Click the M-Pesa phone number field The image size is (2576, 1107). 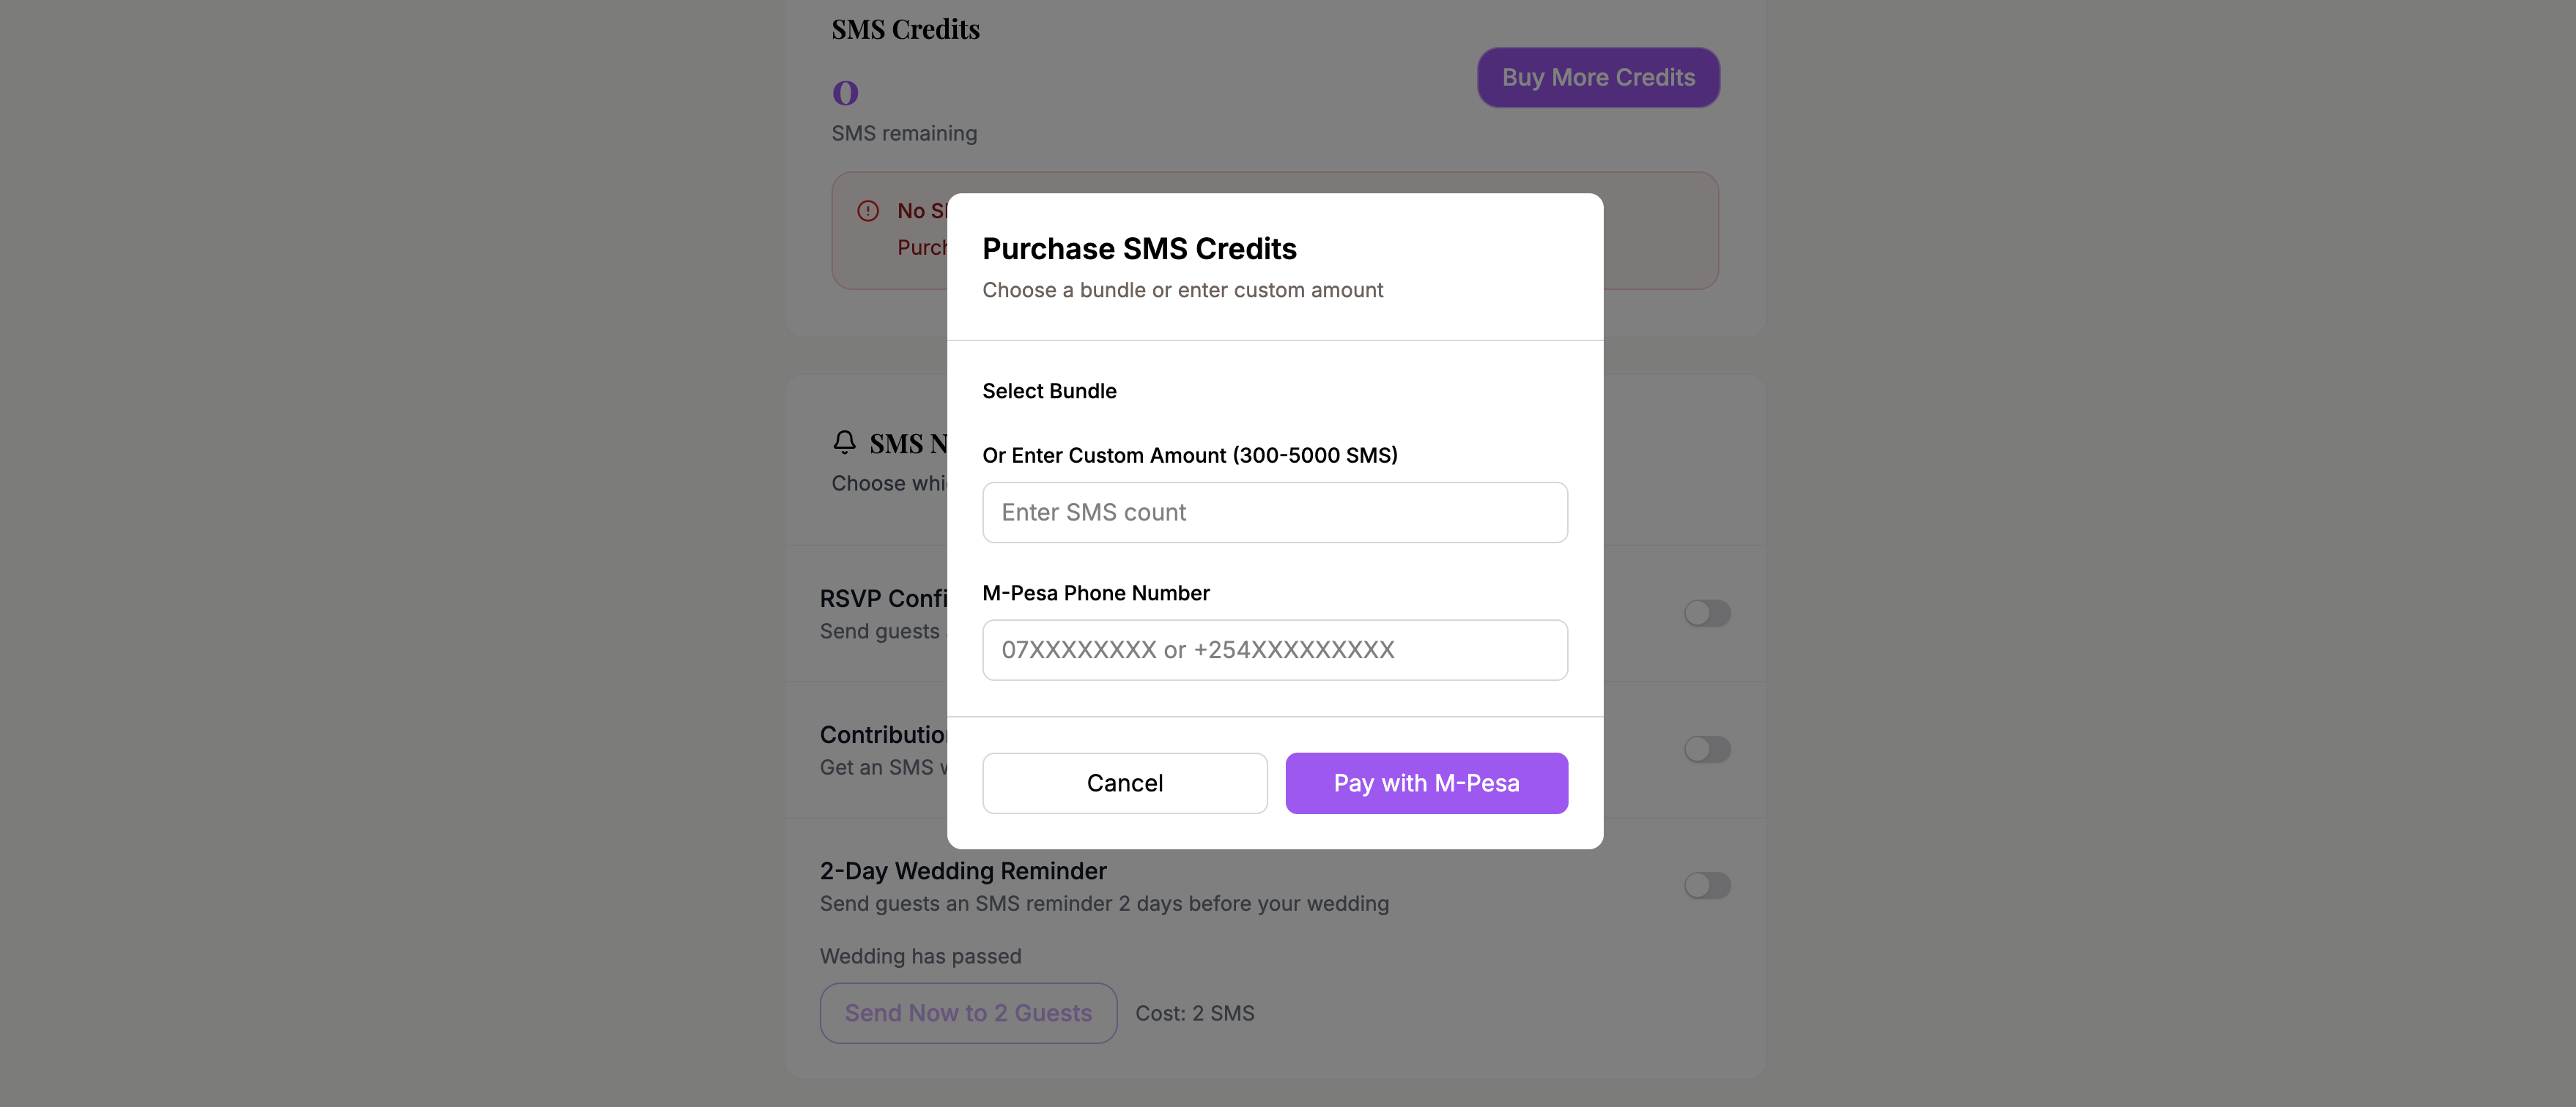pyautogui.click(x=1274, y=649)
